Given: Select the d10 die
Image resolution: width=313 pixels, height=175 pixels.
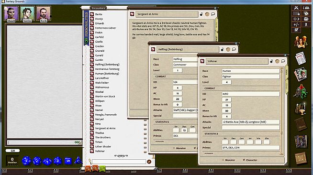Looking at the screenshot, I should [47, 161].
